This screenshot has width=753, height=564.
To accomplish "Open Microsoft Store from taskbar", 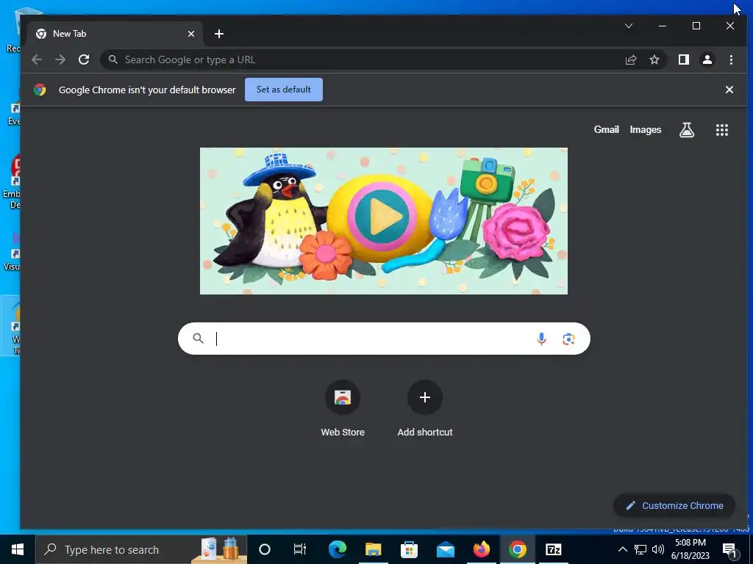I will [409, 549].
